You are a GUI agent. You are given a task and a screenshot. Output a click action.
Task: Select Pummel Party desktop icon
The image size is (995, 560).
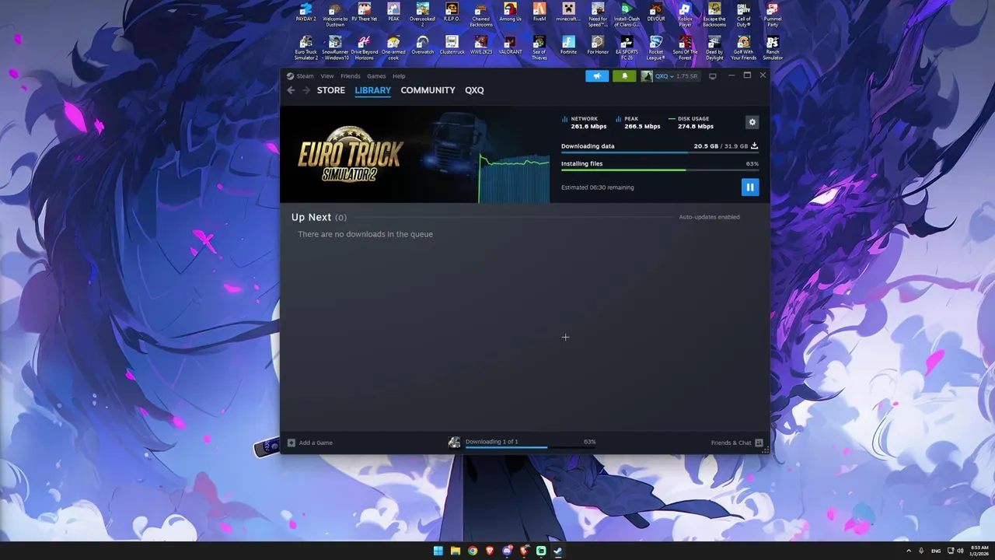(x=773, y=14)
